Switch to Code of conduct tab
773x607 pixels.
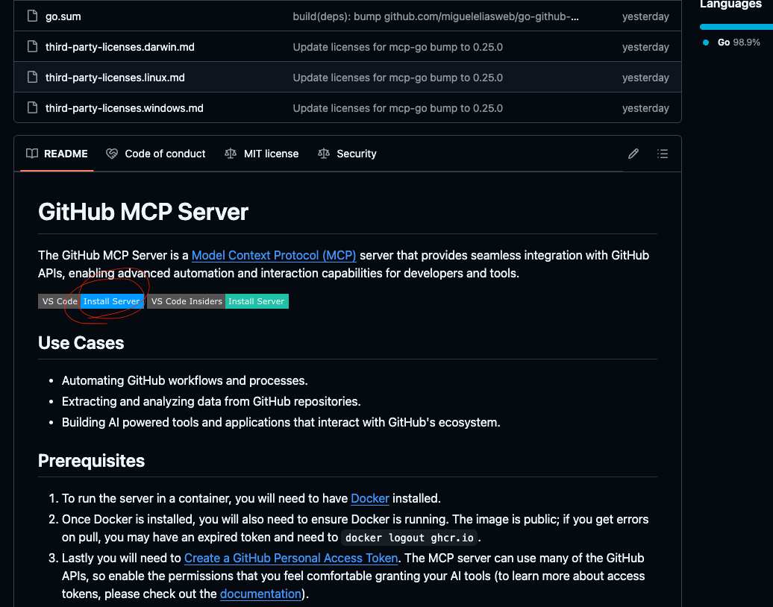156,154
